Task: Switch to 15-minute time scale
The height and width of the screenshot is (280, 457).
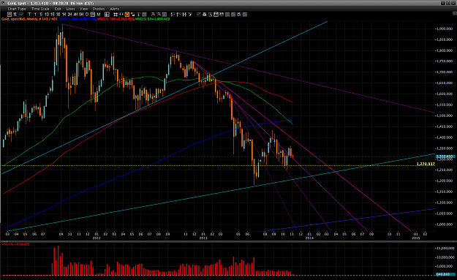Action: 53,15
